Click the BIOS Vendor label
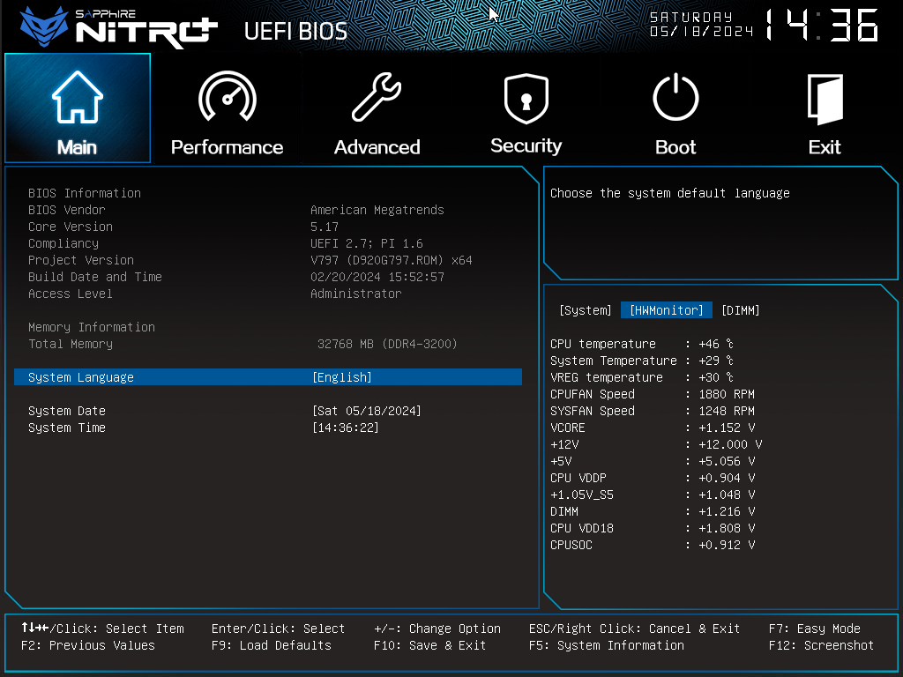Image resolution: width=903 pixels, height=677 pixels. click(67, 210)
